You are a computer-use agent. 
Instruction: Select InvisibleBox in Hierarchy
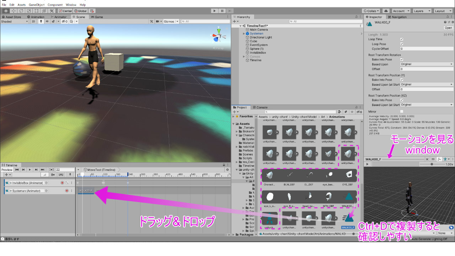pyautogui.click(x=258, y=53)
